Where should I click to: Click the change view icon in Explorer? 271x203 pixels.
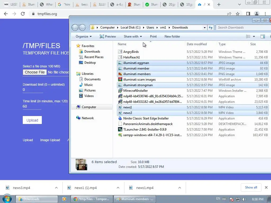click(x=248, y=36)
